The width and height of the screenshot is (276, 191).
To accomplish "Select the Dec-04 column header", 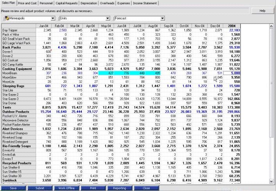I will (x=215, y=26).
